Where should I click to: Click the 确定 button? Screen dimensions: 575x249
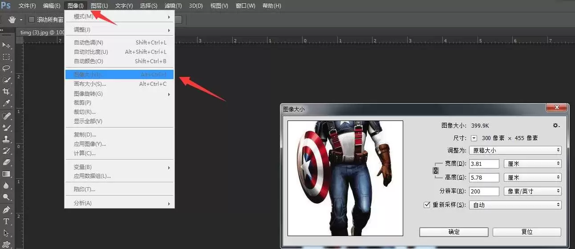454,232
